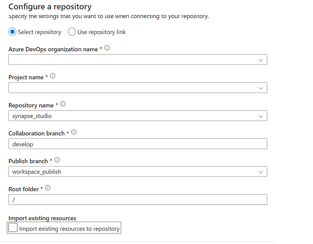The width and height of the screenshot is (313, 244).
Task: Click info icon next to Project name
Action: point(52,76)
